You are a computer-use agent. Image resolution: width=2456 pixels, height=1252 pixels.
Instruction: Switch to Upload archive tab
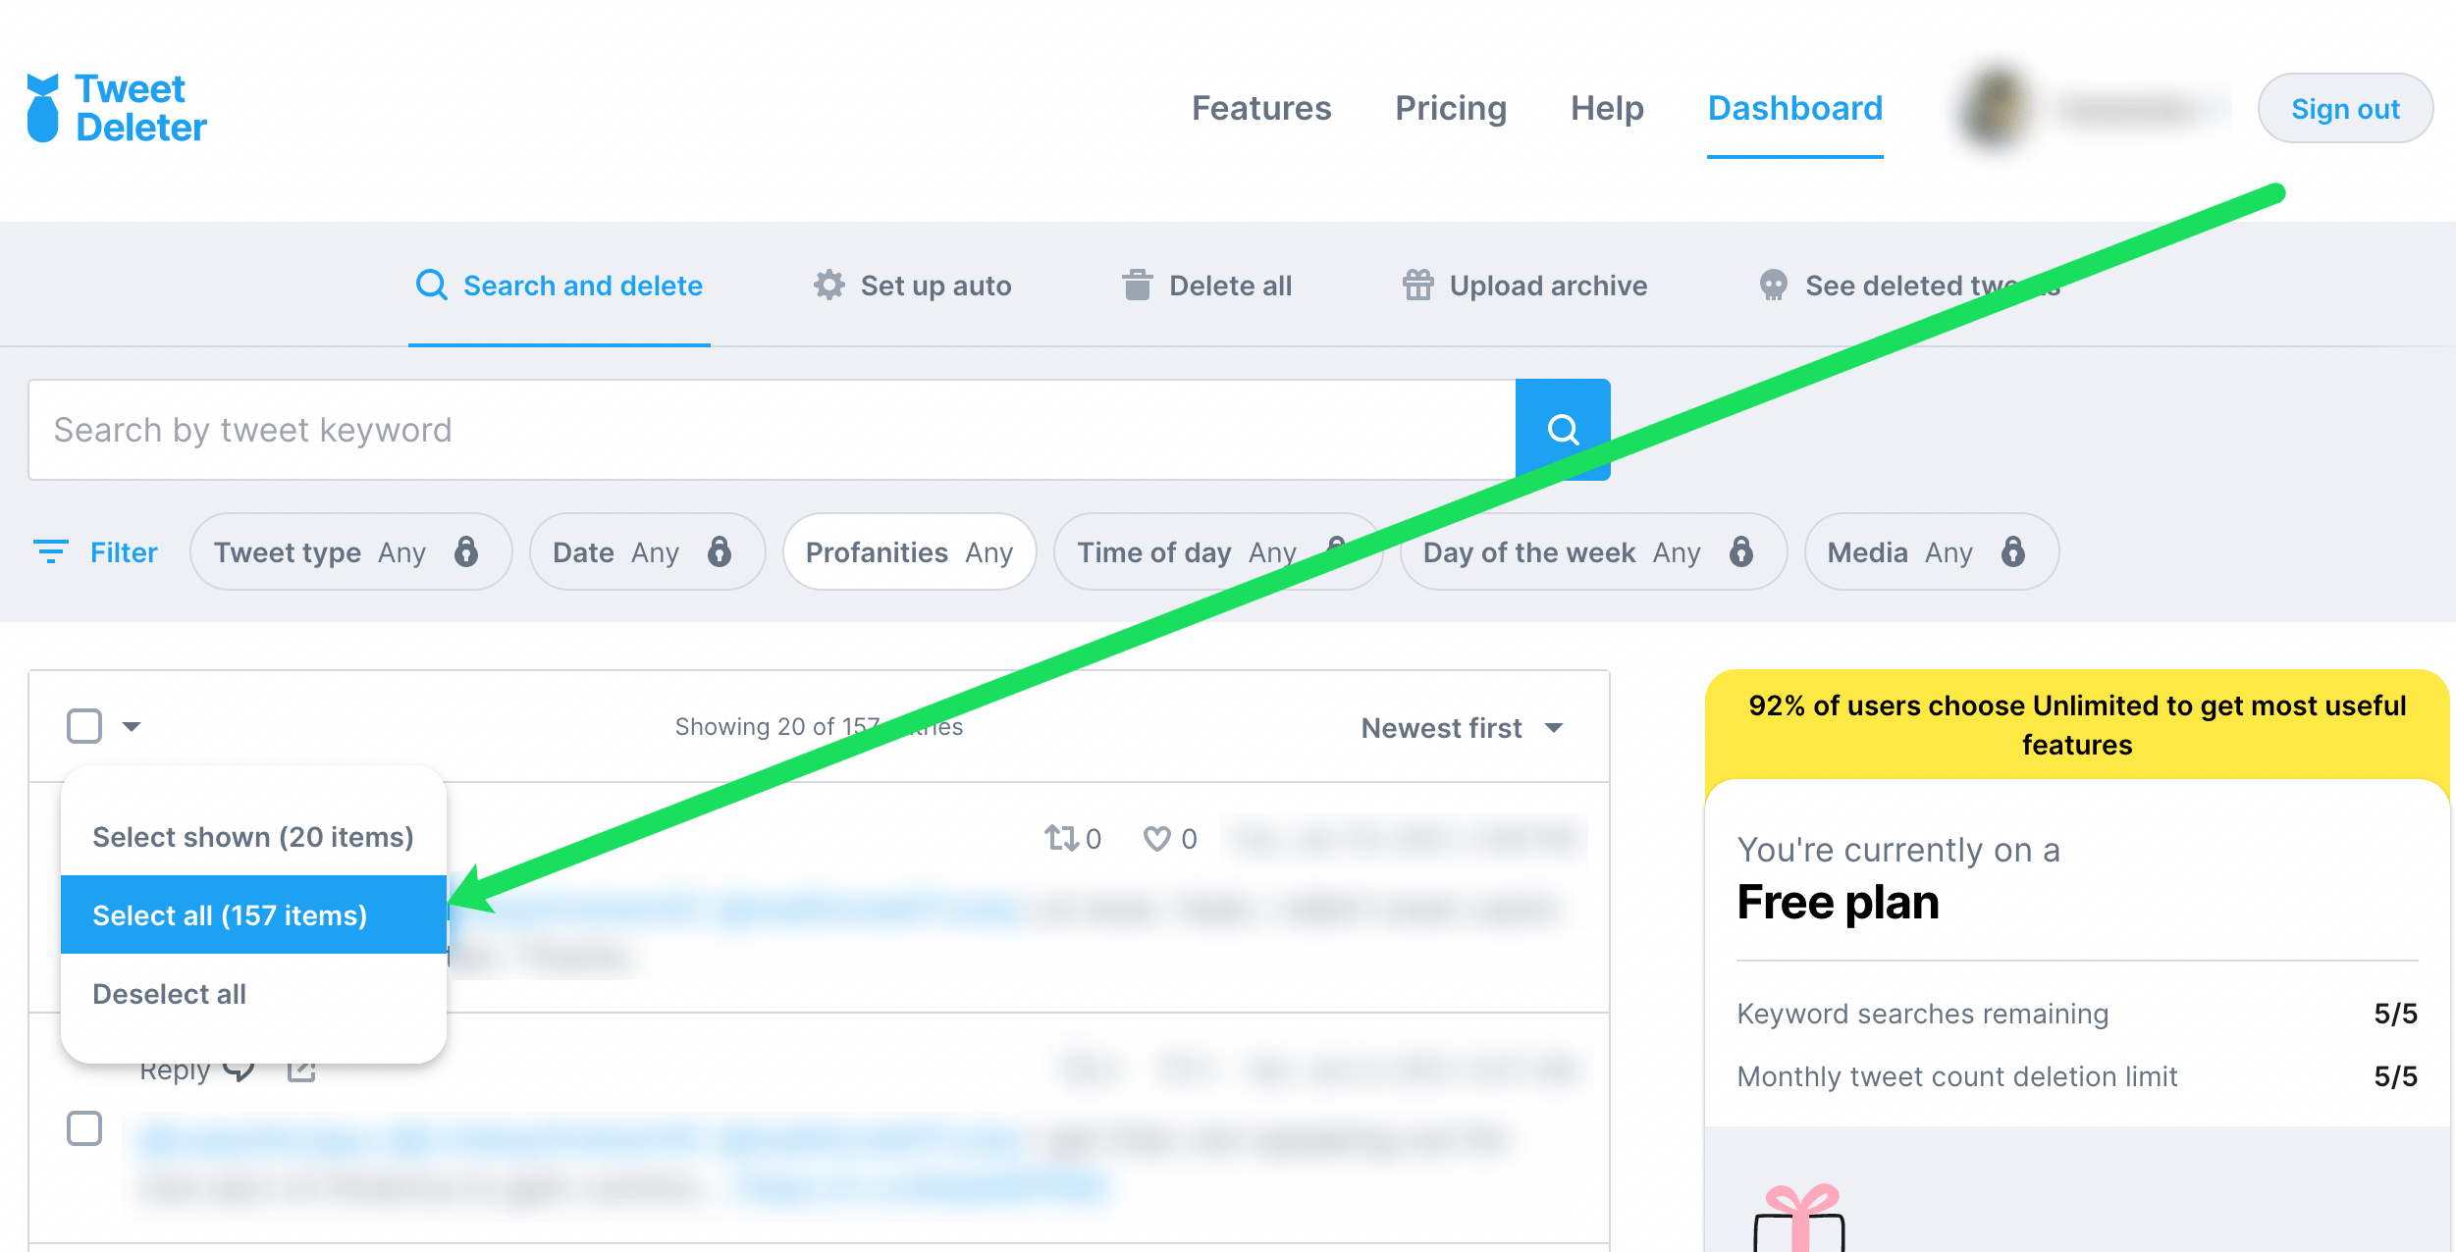[1524, 286]
